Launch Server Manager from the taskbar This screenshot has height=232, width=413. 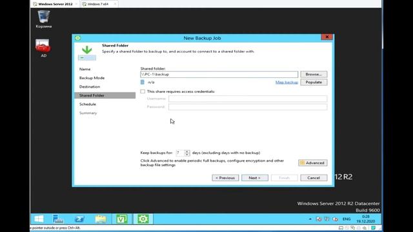click(x=57, y=219)
